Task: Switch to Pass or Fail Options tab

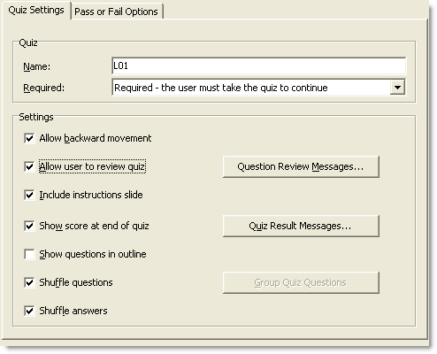Action: point(116,12)
